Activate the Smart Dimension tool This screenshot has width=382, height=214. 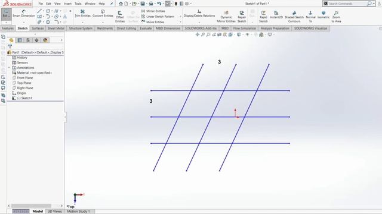[x=24, y=14]
